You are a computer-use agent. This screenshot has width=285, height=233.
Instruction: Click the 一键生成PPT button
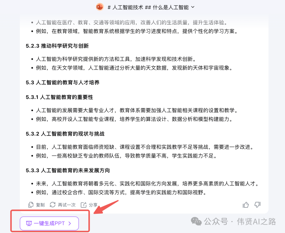49,223
